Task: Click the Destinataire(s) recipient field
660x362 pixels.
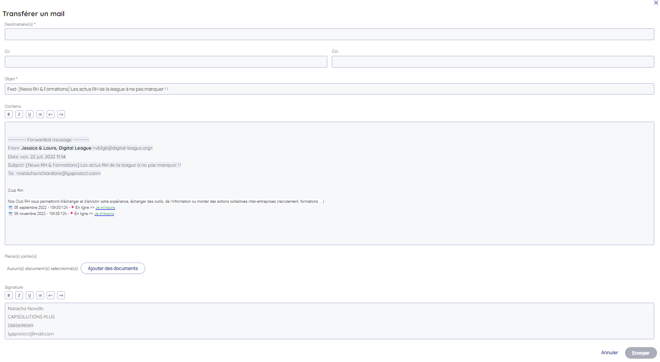Action: coord(329,34)
